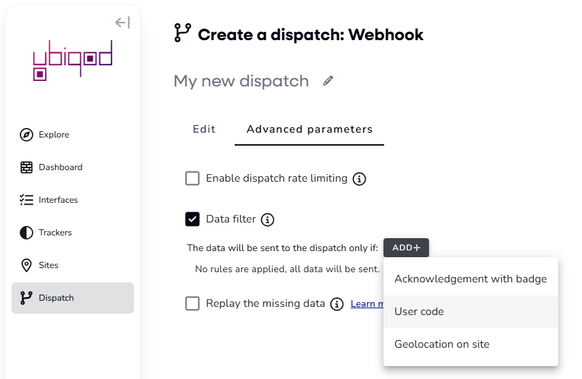Uncheck the Data filter checkbox
Viewport: 582px width, 379px height.
(x=192, y=219)
